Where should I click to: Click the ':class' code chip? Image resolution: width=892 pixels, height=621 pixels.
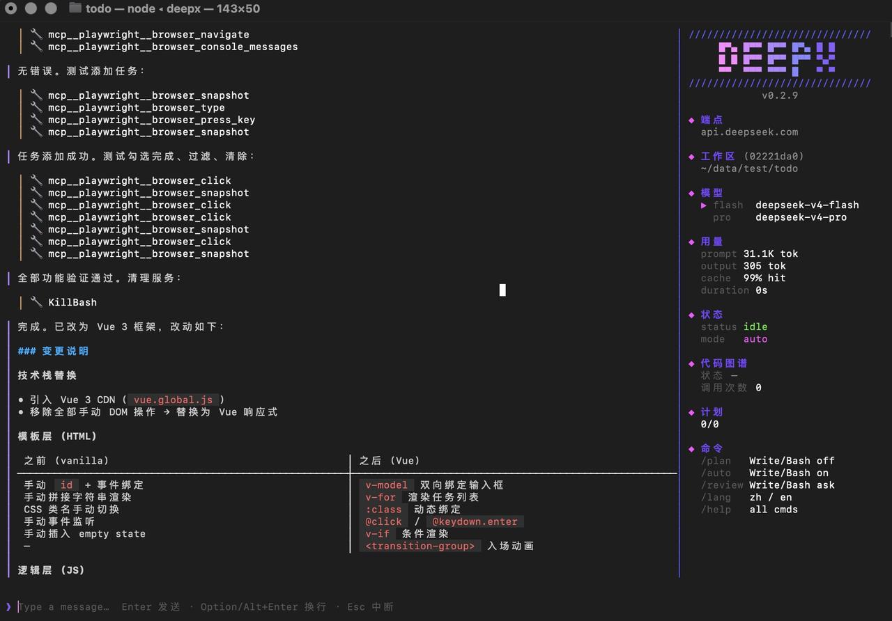[384, 510]
